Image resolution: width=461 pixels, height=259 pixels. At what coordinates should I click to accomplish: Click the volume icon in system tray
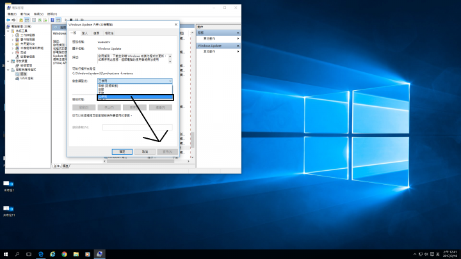426,255
